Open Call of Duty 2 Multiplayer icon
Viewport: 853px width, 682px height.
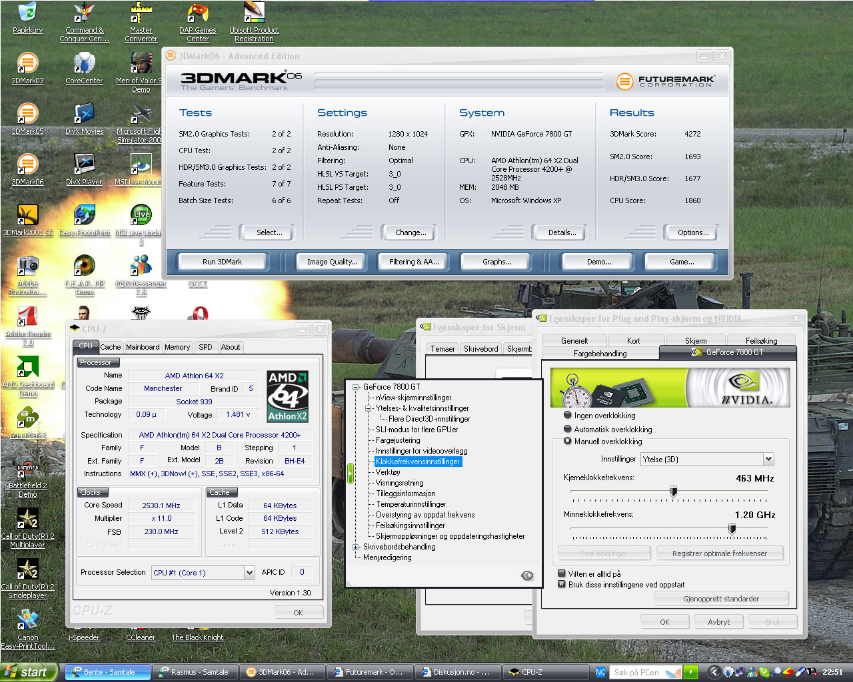(x=27, y=528)
